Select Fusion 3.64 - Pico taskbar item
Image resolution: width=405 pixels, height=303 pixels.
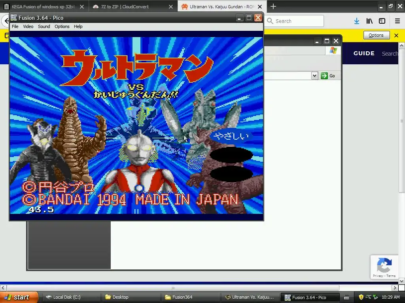[x=310, y=297]
